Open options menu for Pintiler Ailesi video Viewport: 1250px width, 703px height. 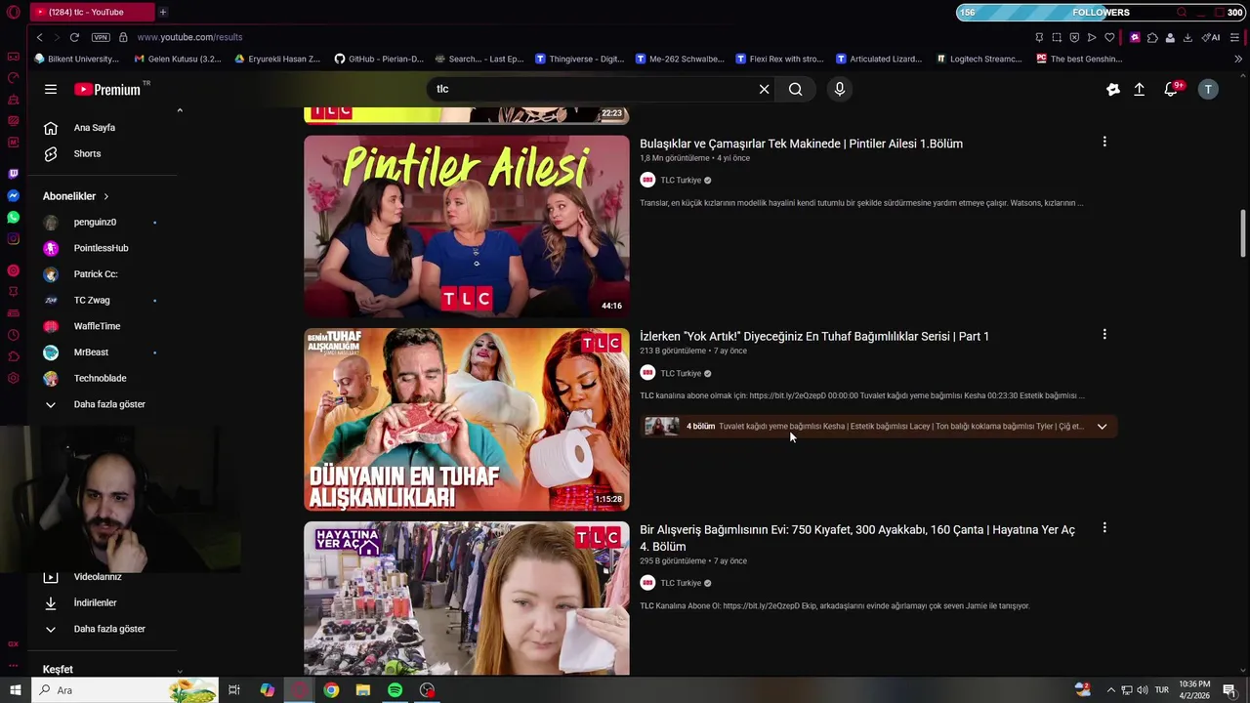[x=1104, y=142]
